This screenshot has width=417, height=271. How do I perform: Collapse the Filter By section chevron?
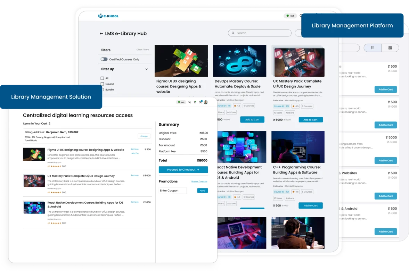click(x=146, y=69)
